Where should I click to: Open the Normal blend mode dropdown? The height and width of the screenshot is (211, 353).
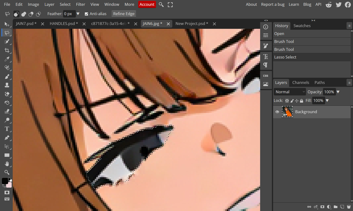pos(290,92)
